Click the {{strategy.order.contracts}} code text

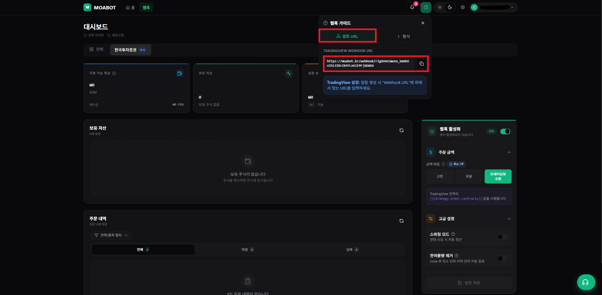pos(456,199)
